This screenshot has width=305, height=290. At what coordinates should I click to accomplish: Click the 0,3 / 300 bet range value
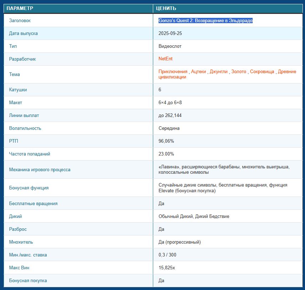pos(167,255)
